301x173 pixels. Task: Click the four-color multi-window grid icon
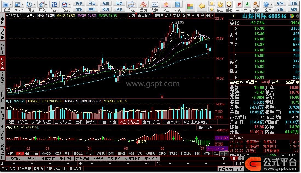(x=190, y=6)
